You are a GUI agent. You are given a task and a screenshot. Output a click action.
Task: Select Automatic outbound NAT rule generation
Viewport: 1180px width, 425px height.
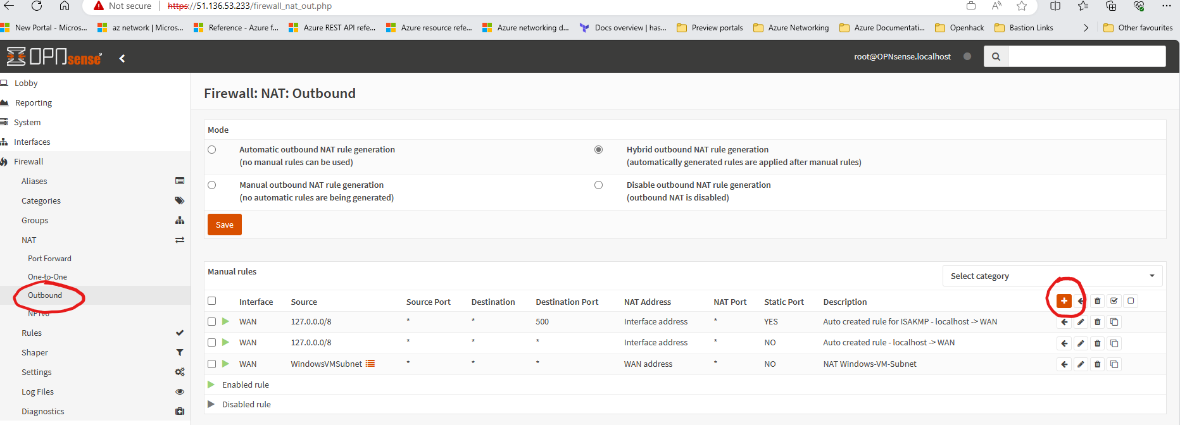point(212,150)
